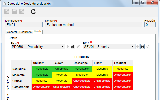Screen dimensions: 160x100
Task: Select the Catastrophic row header
Action: click(21, 87)
